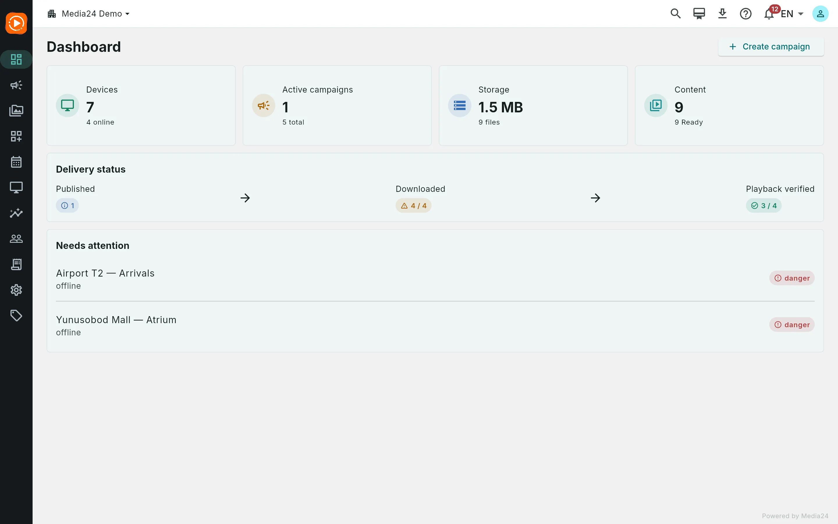Click the download icon in header
The height and width of the screenshot is (524, 838).
pyautogui.click(x=722, y=14)
